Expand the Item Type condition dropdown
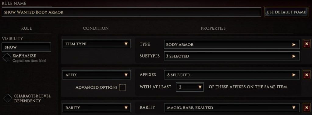The height and width of the screenshot is (115, 312). pyautogui.click(x=96, y=44)
